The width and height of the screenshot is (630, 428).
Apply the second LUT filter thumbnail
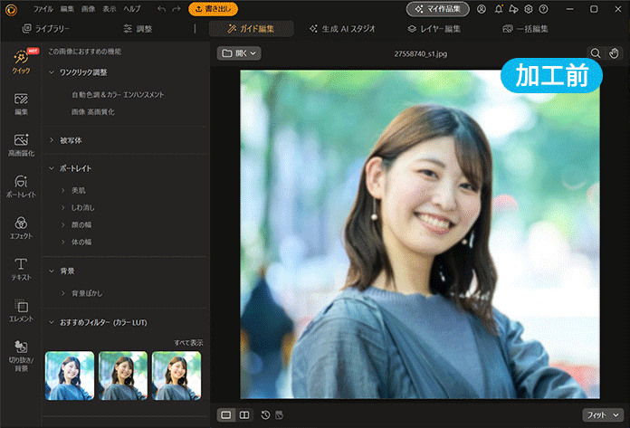pyautogui.click(x=123, y=376)
